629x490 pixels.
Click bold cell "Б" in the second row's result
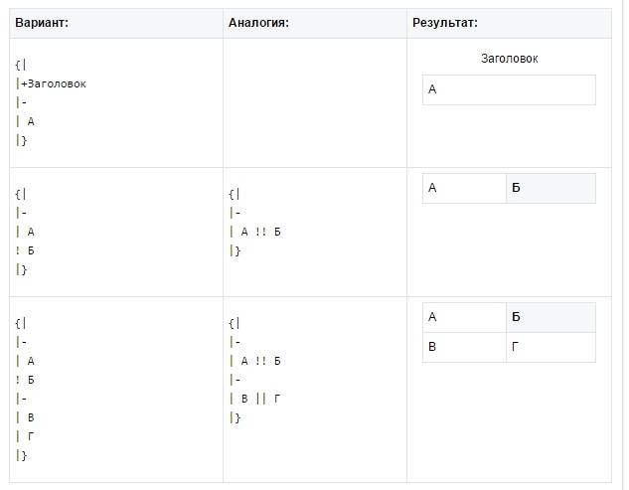click(x=550, y=188)
